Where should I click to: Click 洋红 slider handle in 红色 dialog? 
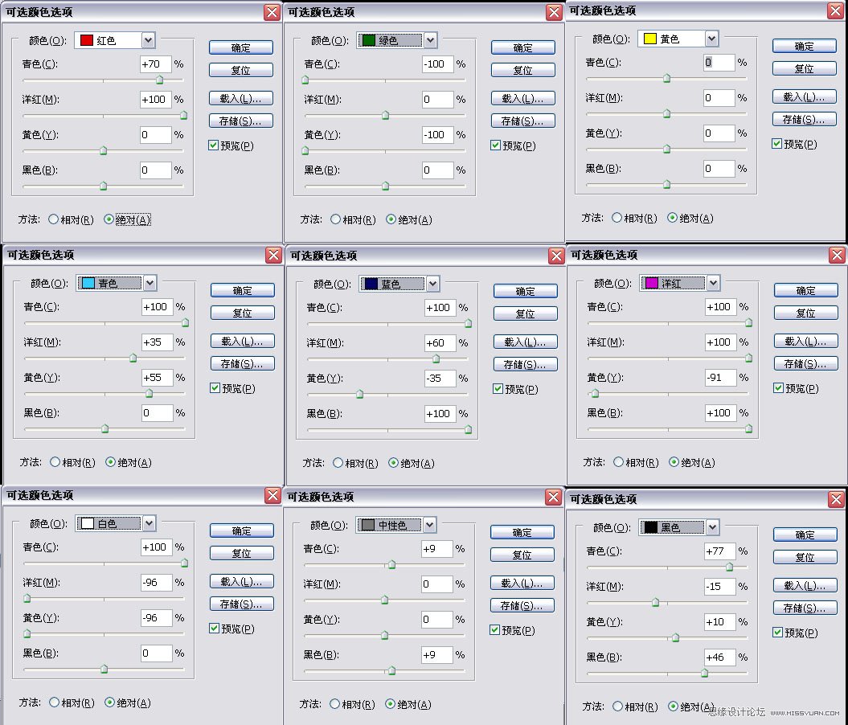[184, 115]
